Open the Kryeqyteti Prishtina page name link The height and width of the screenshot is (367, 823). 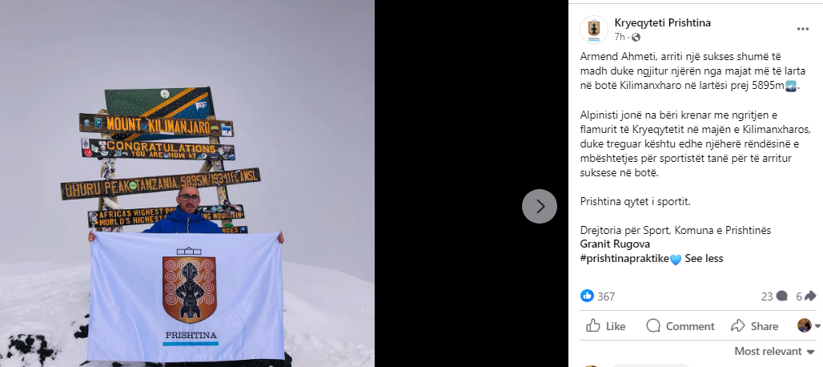pyautogui.click(x=662, y=22)
